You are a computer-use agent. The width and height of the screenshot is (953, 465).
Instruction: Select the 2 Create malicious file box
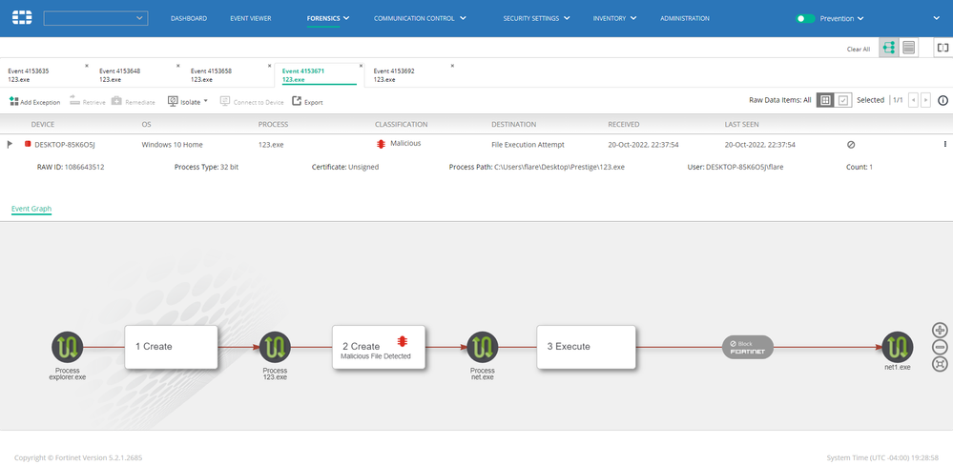click(378, 347)
